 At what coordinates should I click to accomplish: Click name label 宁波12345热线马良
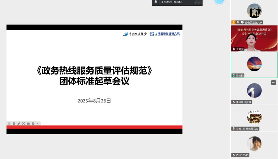(247, 129)
